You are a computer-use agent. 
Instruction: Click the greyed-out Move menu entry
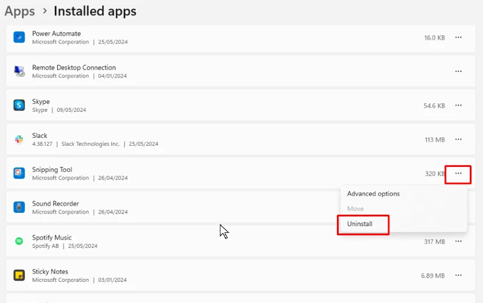[x=356, y=209]
